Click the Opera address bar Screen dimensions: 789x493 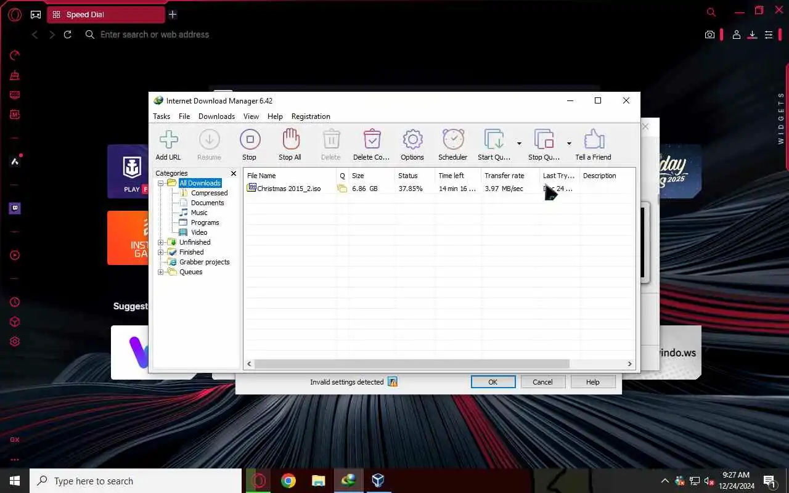pyautogui.click(x=394, y=35)
